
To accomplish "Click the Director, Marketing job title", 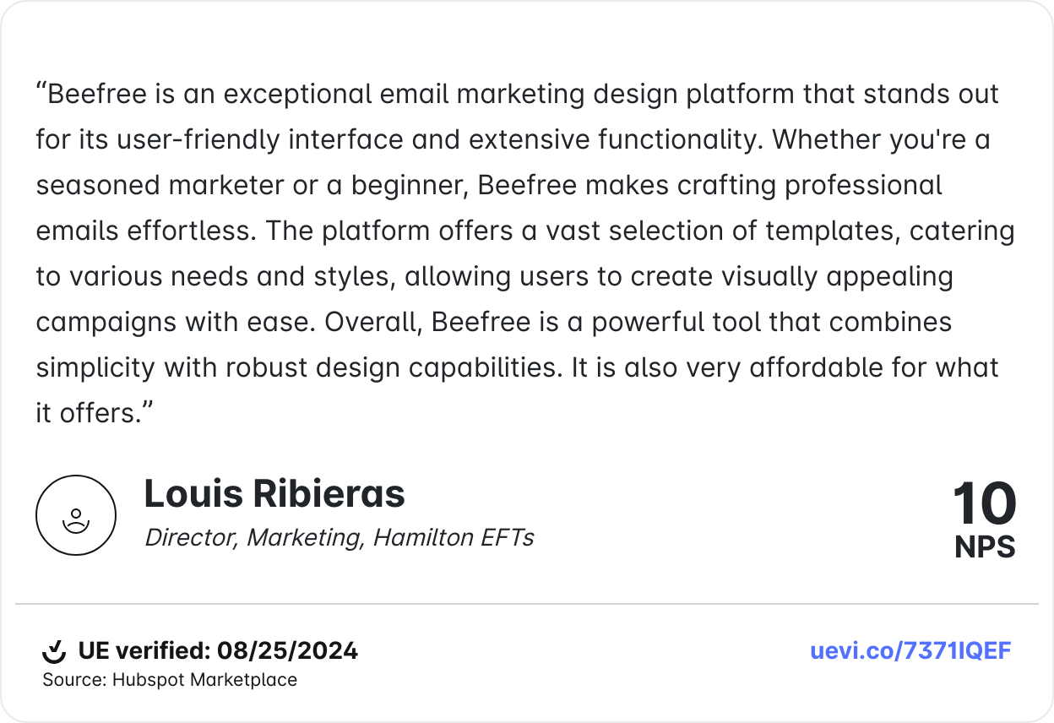I will [254, 538].
